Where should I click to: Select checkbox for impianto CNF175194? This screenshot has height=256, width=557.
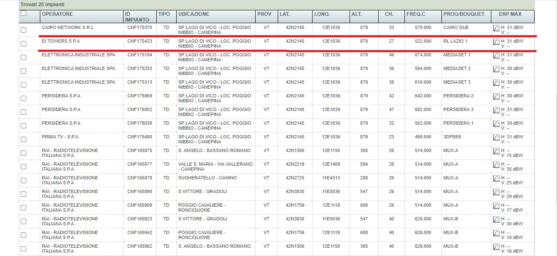(x=23, y=57)
